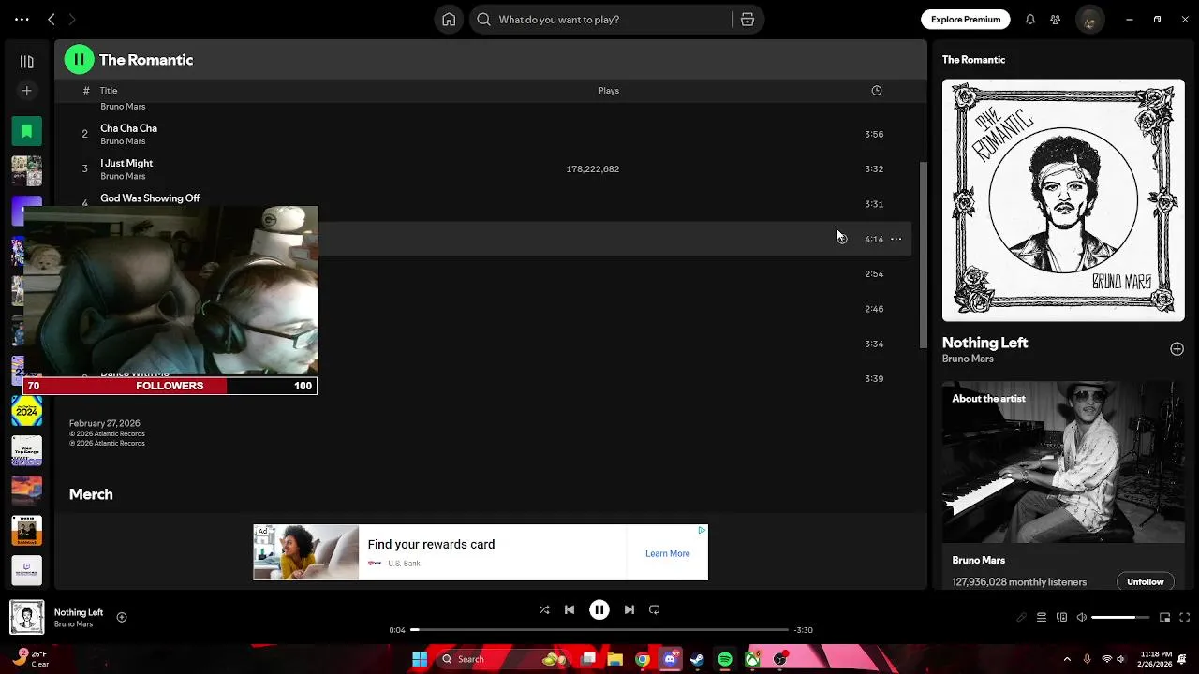This screenshot has width=1199, height=674.
Task: Go back with the left arrow
Action: click(x=52, y=19)
